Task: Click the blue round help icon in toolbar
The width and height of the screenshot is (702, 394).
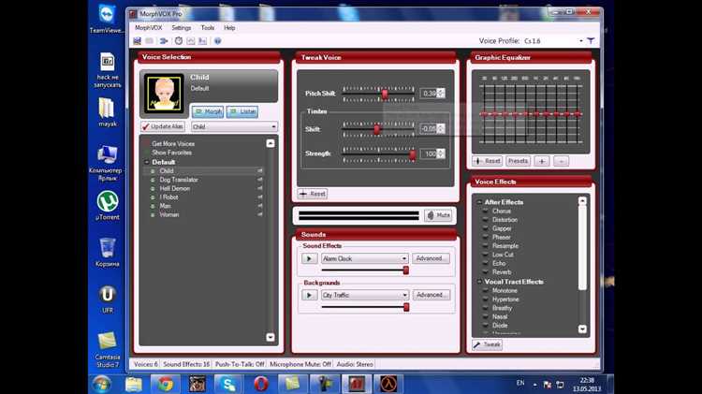Action: pos(217,41)
